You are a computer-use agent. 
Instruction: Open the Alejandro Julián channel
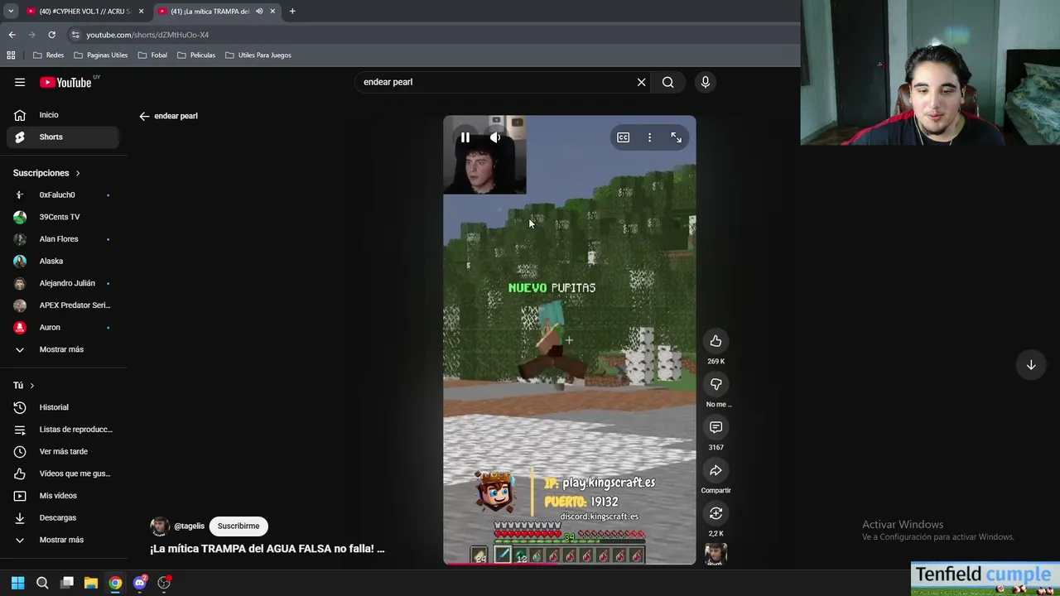[64, 283]
